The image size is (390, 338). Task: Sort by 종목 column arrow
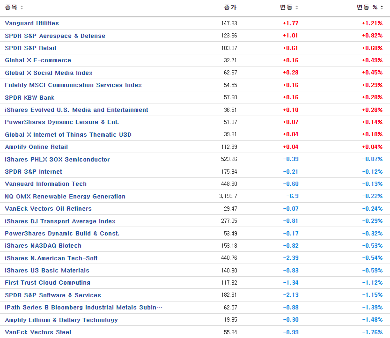click(x=22, y=7)
